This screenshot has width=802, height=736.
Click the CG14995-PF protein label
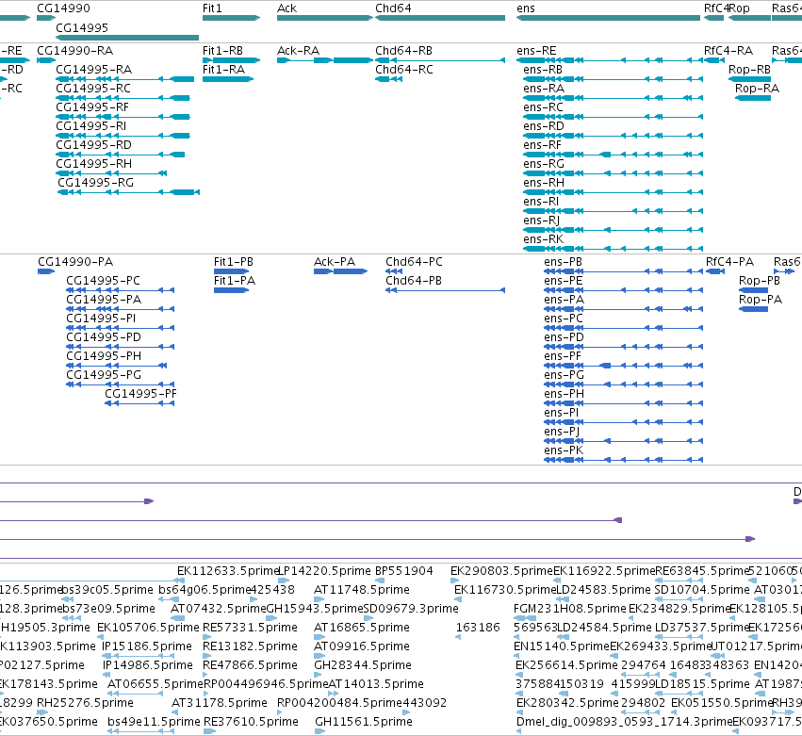tap(140, 394)
